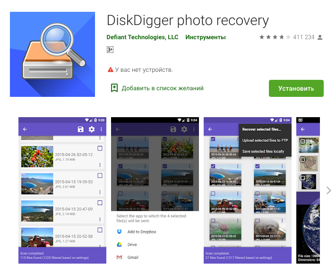This screenshot has width=336, height=274.
Task: Check the box for 2015-04-15 19-39-53
Action: click(x=100, y=175)
